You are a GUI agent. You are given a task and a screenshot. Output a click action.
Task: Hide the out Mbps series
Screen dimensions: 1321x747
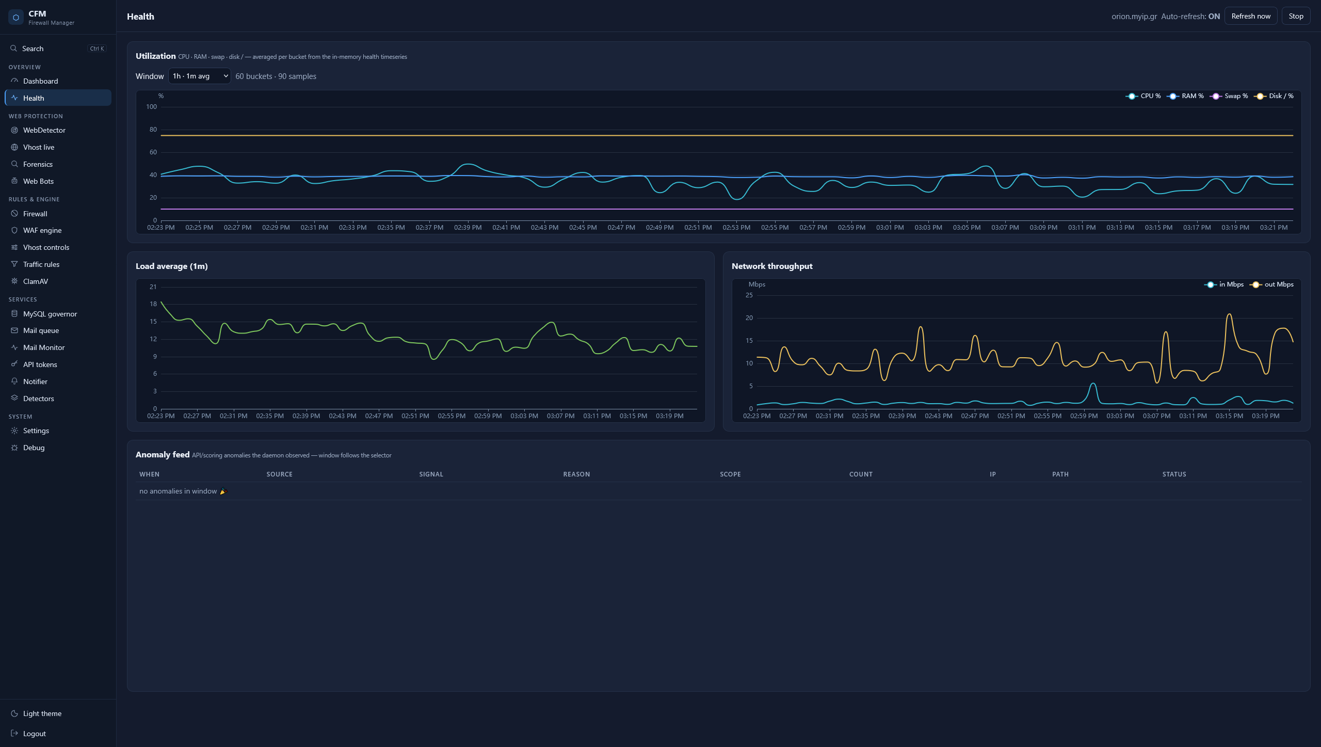1271,284
